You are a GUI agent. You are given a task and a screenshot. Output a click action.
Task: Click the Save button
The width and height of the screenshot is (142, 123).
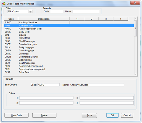point(89,115)
